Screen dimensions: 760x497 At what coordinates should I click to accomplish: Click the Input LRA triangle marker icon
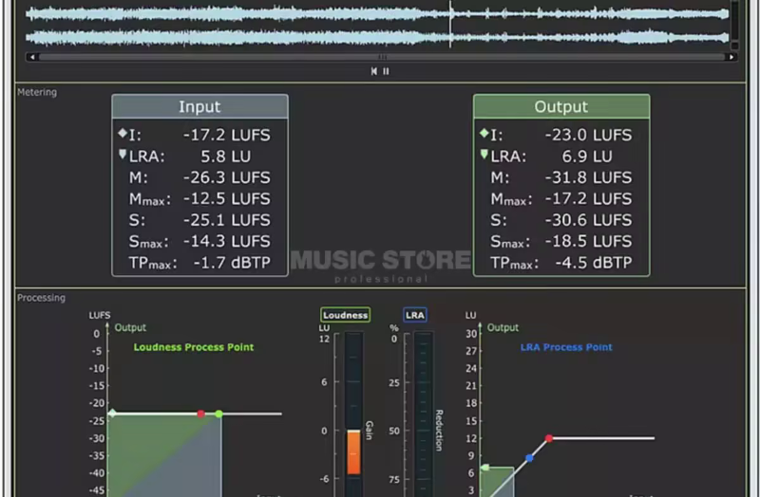(122, 155)
